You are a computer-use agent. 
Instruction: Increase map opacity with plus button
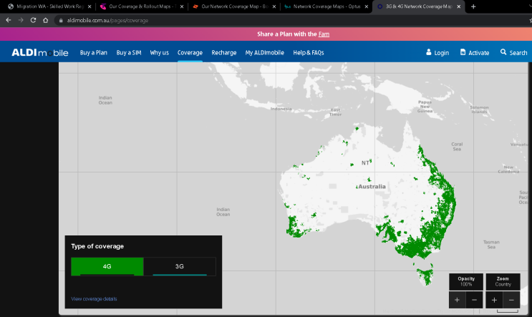tap(458, 300)
